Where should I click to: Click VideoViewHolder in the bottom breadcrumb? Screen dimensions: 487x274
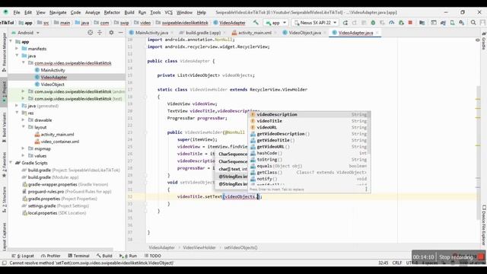pos(199,247)
